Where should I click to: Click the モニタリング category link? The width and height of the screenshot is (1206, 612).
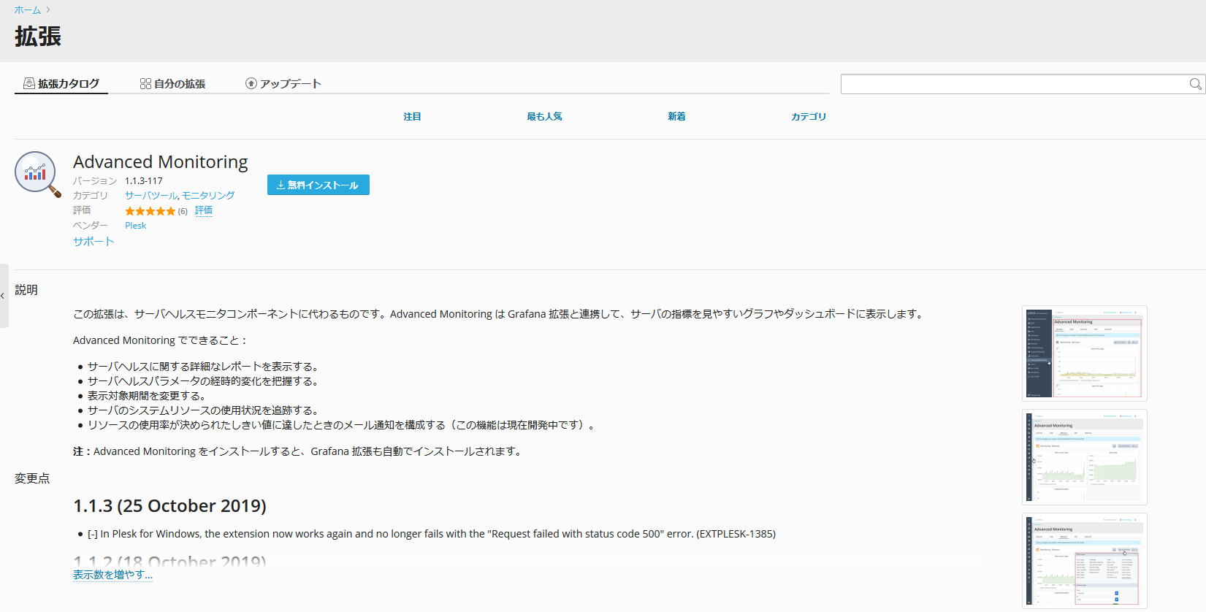pyautogui.click(x=209, y=196)
